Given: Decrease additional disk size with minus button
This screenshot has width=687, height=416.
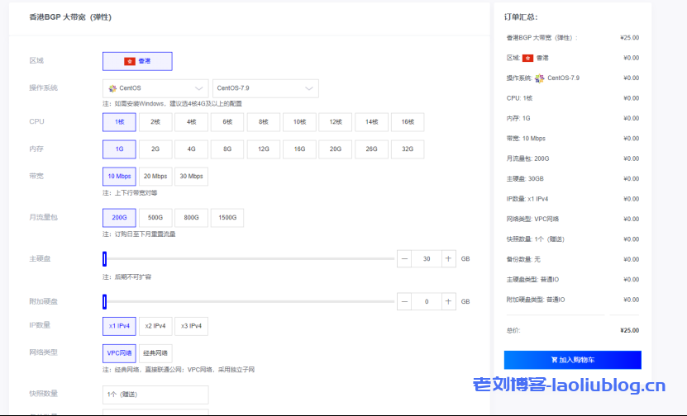Looking at the screenshot, I should coord(404,301).
